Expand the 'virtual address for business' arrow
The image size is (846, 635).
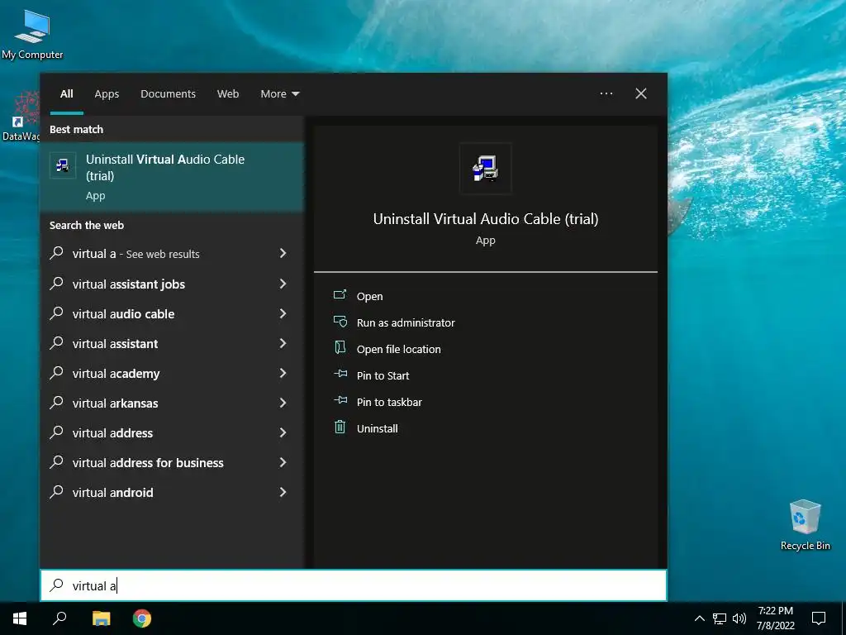[x=283, y=462]
